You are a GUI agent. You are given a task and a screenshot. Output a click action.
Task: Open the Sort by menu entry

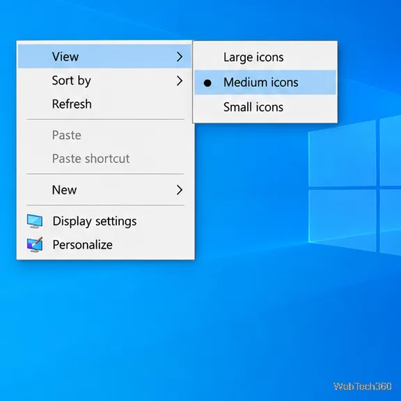pos(104,81)
